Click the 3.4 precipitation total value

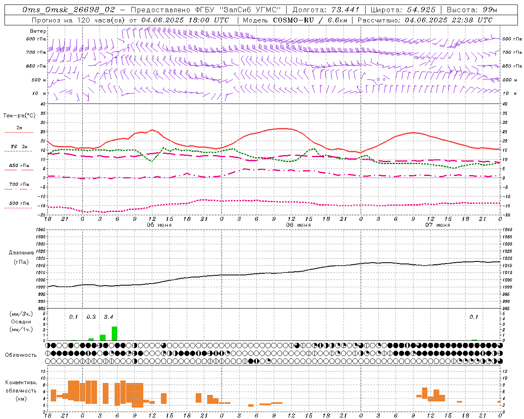(x=108, y=317)
